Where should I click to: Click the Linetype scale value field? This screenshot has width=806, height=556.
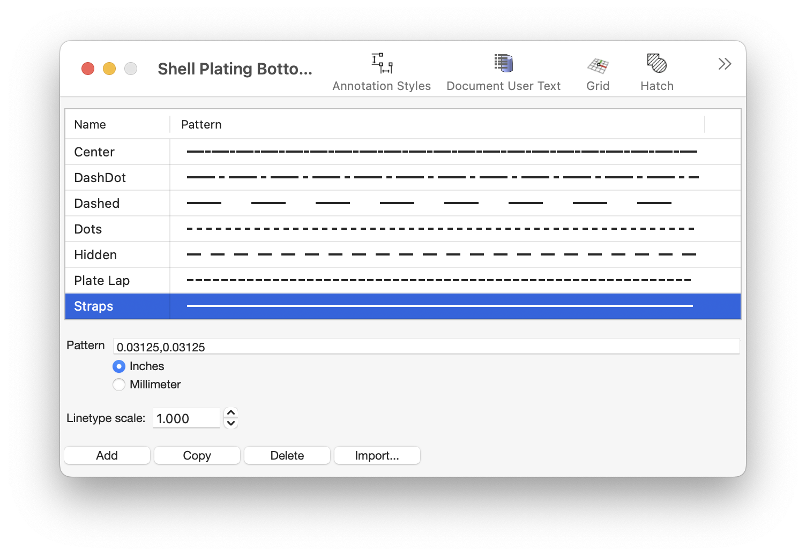tap(186, 418)
